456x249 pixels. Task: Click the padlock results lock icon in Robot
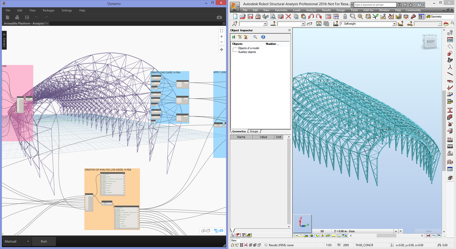pyautogui.click(x=345, y=17)
